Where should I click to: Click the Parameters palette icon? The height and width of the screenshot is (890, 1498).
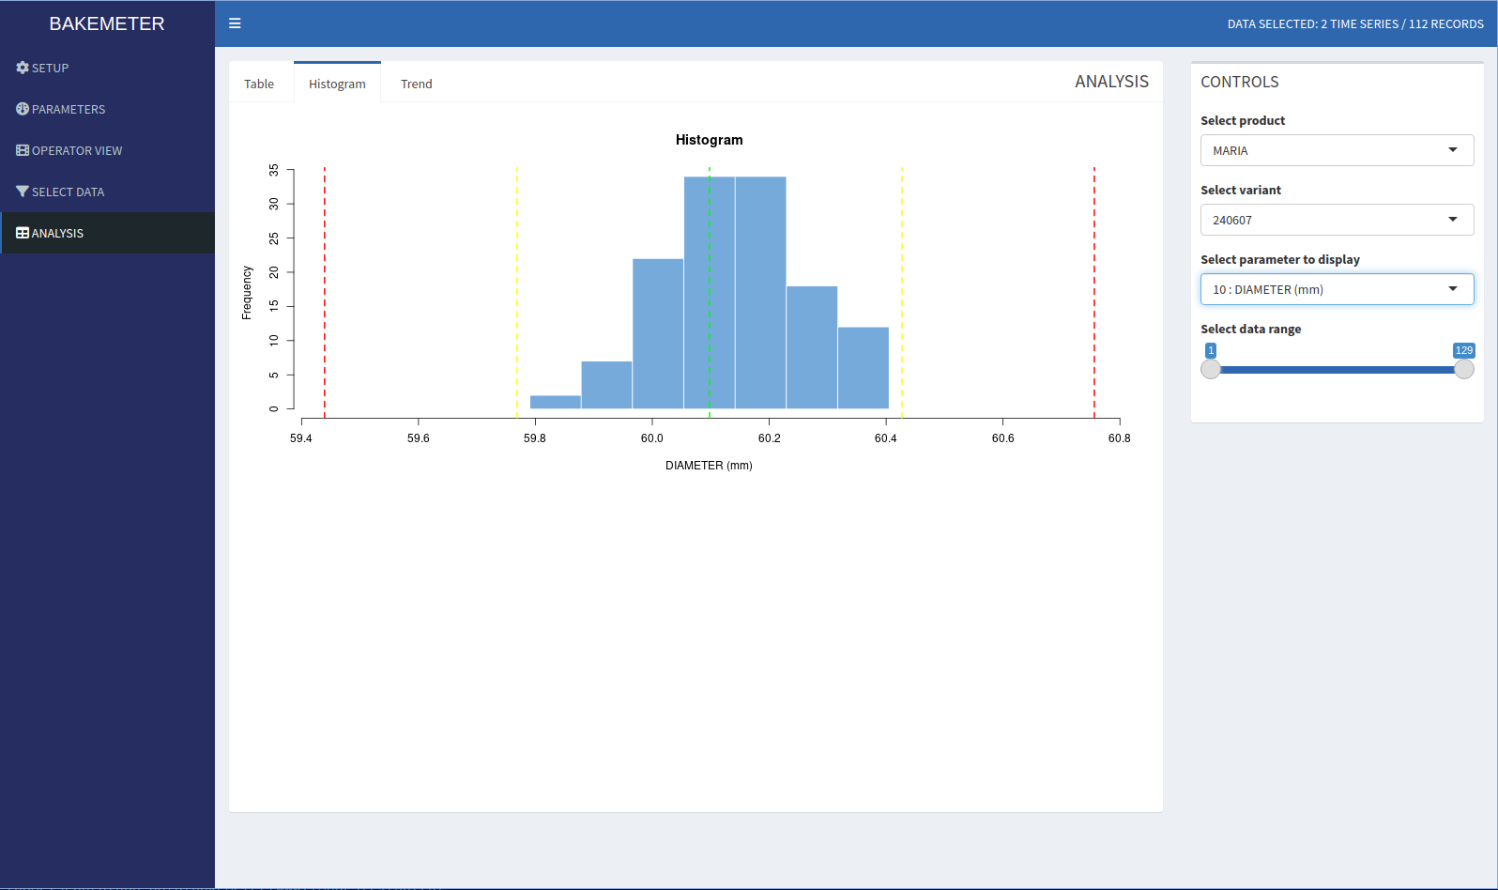pyautogui.click(x=23, y=109)
